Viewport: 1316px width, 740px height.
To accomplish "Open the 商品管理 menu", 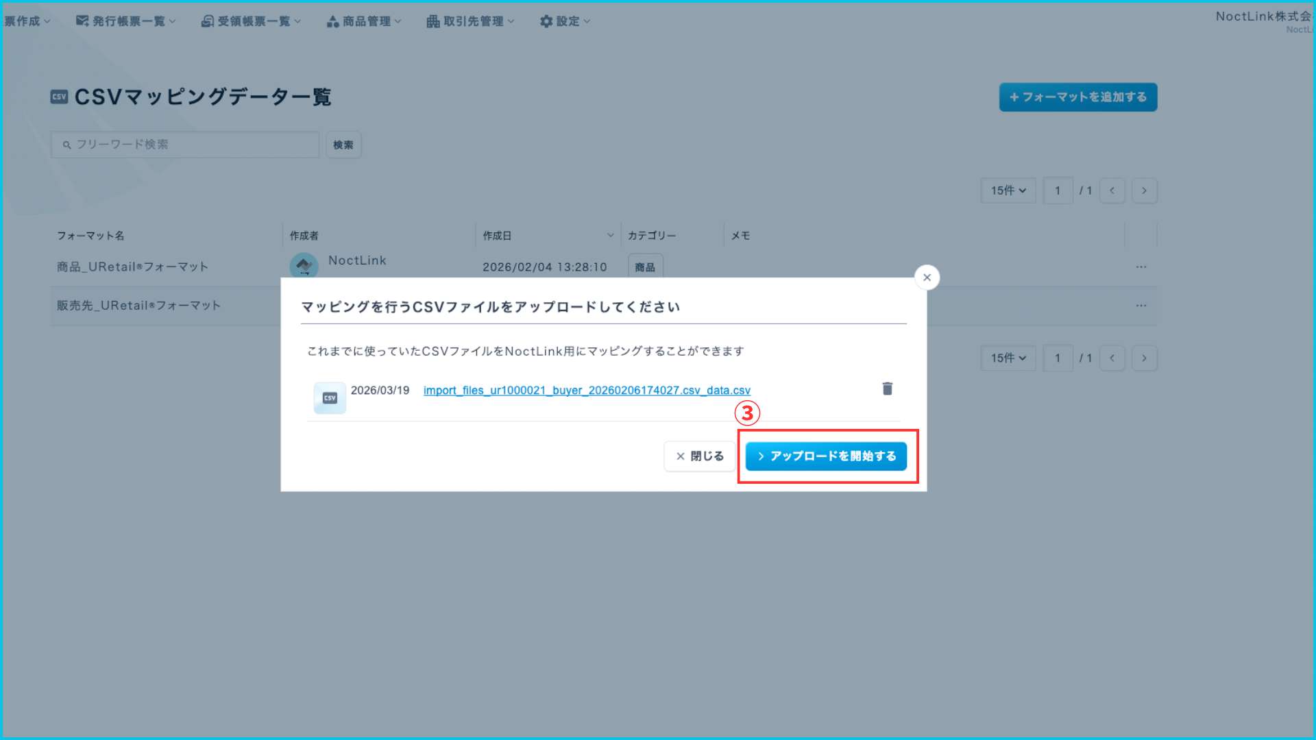I will pos(364,21).
